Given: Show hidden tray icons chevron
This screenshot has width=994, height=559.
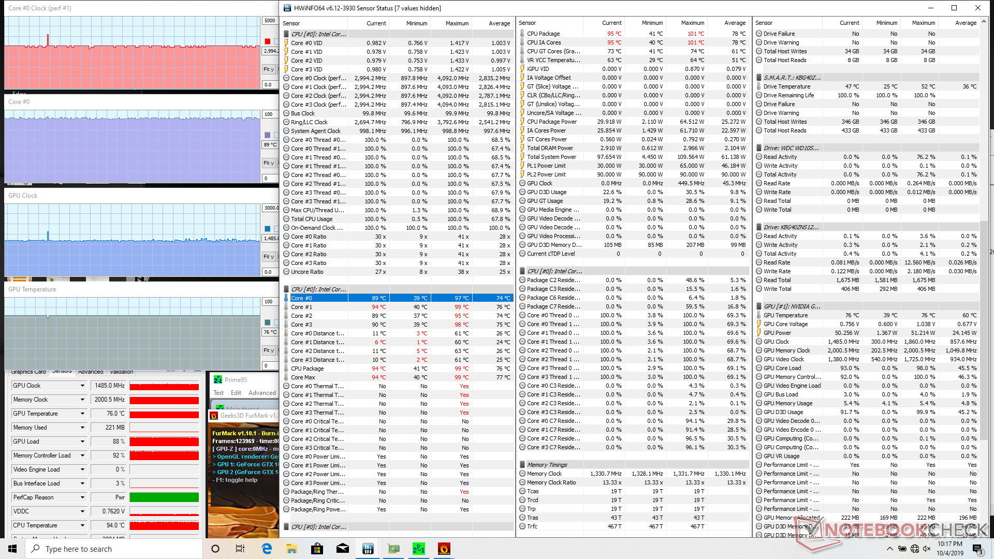Looking at the screenshot, I should pyautogui.click(x=889, y=549).
